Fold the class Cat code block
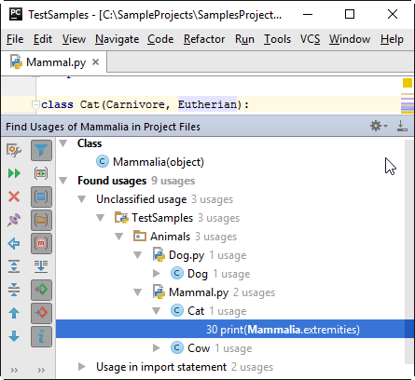The image size is (415, 380). (35, 105)
